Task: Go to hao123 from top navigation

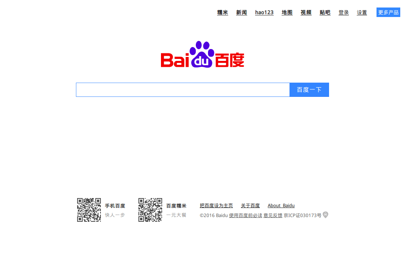Action: coord(264,12)
